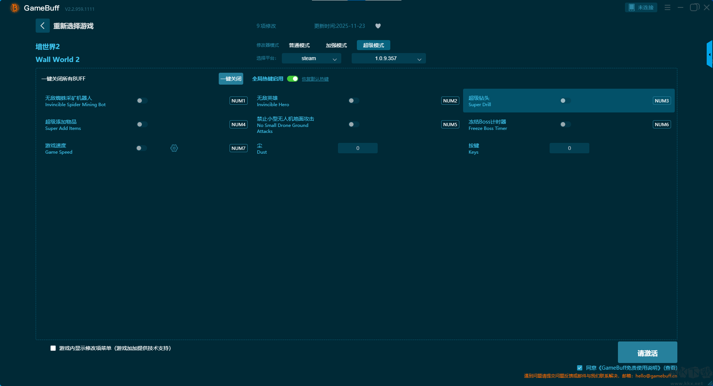The height and width of the screenshot is (386, 713).
Task: Disable the global hotkey toggle
Action: tap(293, 79)
